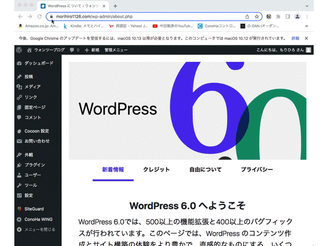Click the WordPress 6.0 へようこそ heading
328x246 pixels.
point(188,206)
